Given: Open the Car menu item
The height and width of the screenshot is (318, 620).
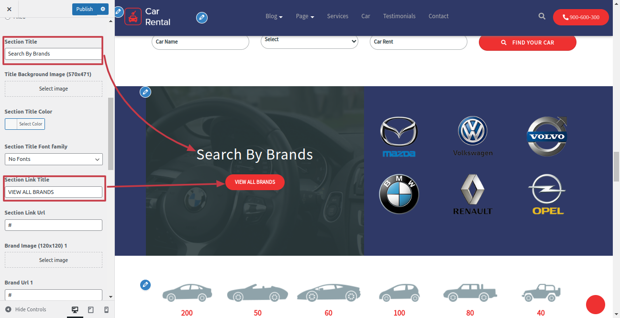Looking at the screenshot, I should point(366,16).
